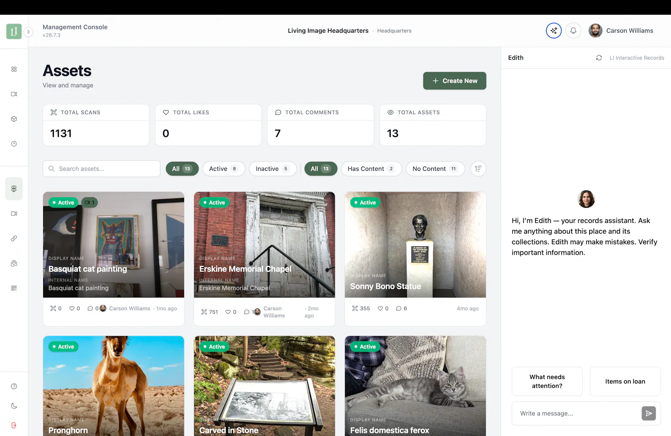Click scan count icon on Basquiat card
The image size is (671, 436).
[53, 308]
